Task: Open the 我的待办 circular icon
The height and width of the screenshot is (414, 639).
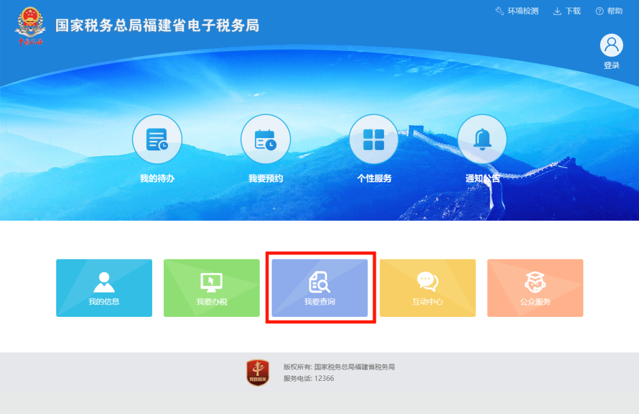Action: (x=157, y=139)
